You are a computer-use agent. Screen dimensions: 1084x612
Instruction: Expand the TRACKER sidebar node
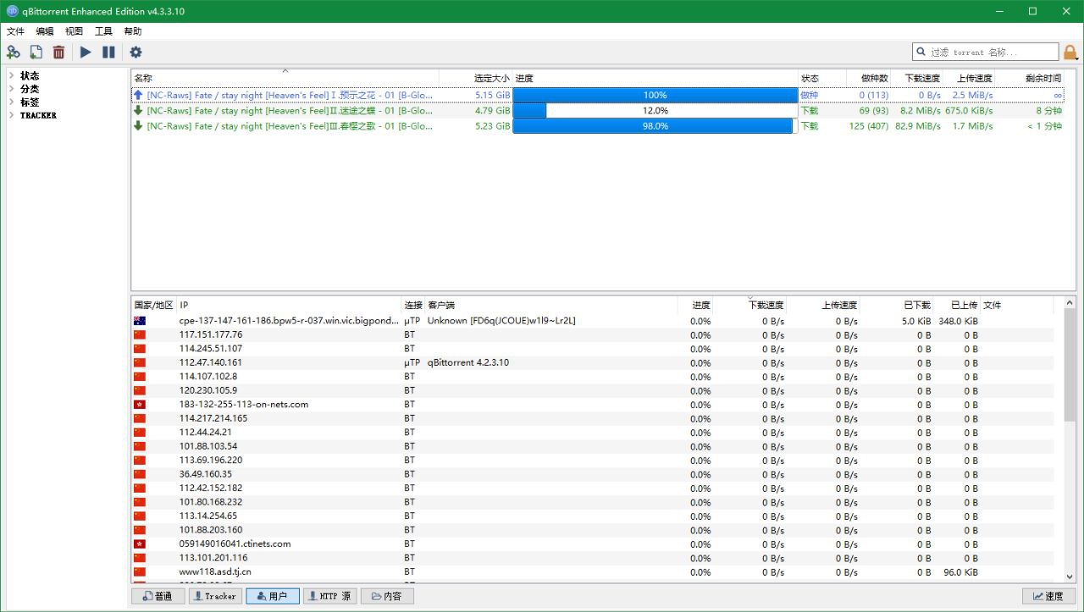pos(11,115)
